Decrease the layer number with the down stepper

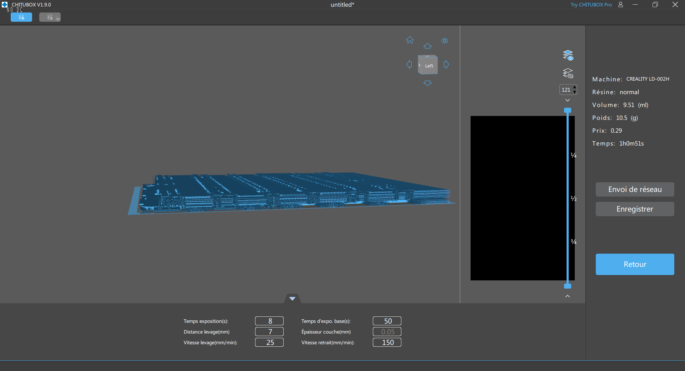point(574,92)
